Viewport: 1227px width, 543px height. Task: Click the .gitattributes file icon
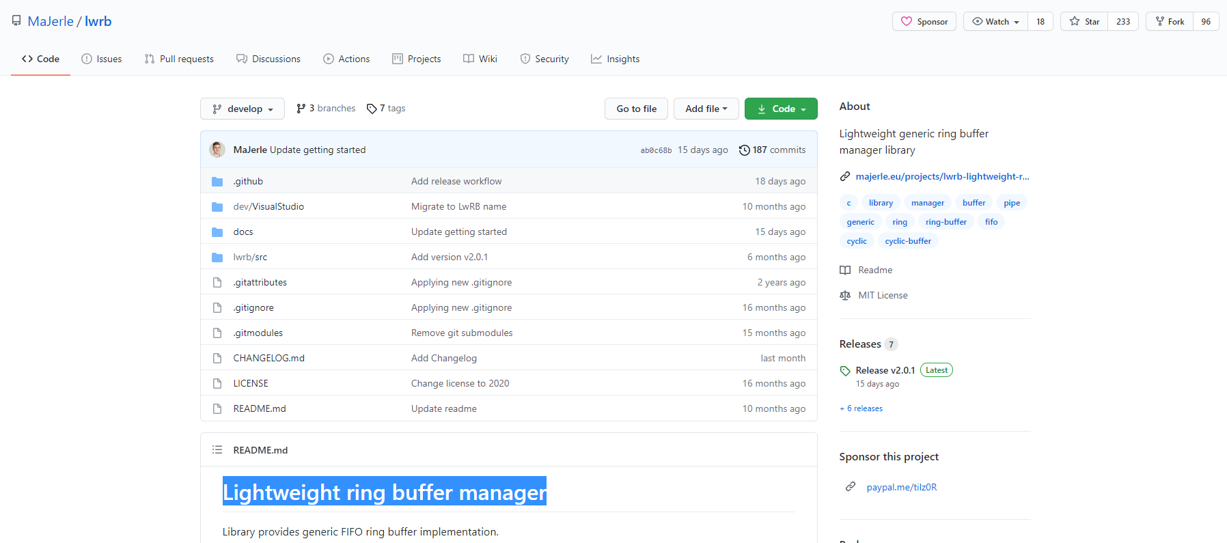217,283
